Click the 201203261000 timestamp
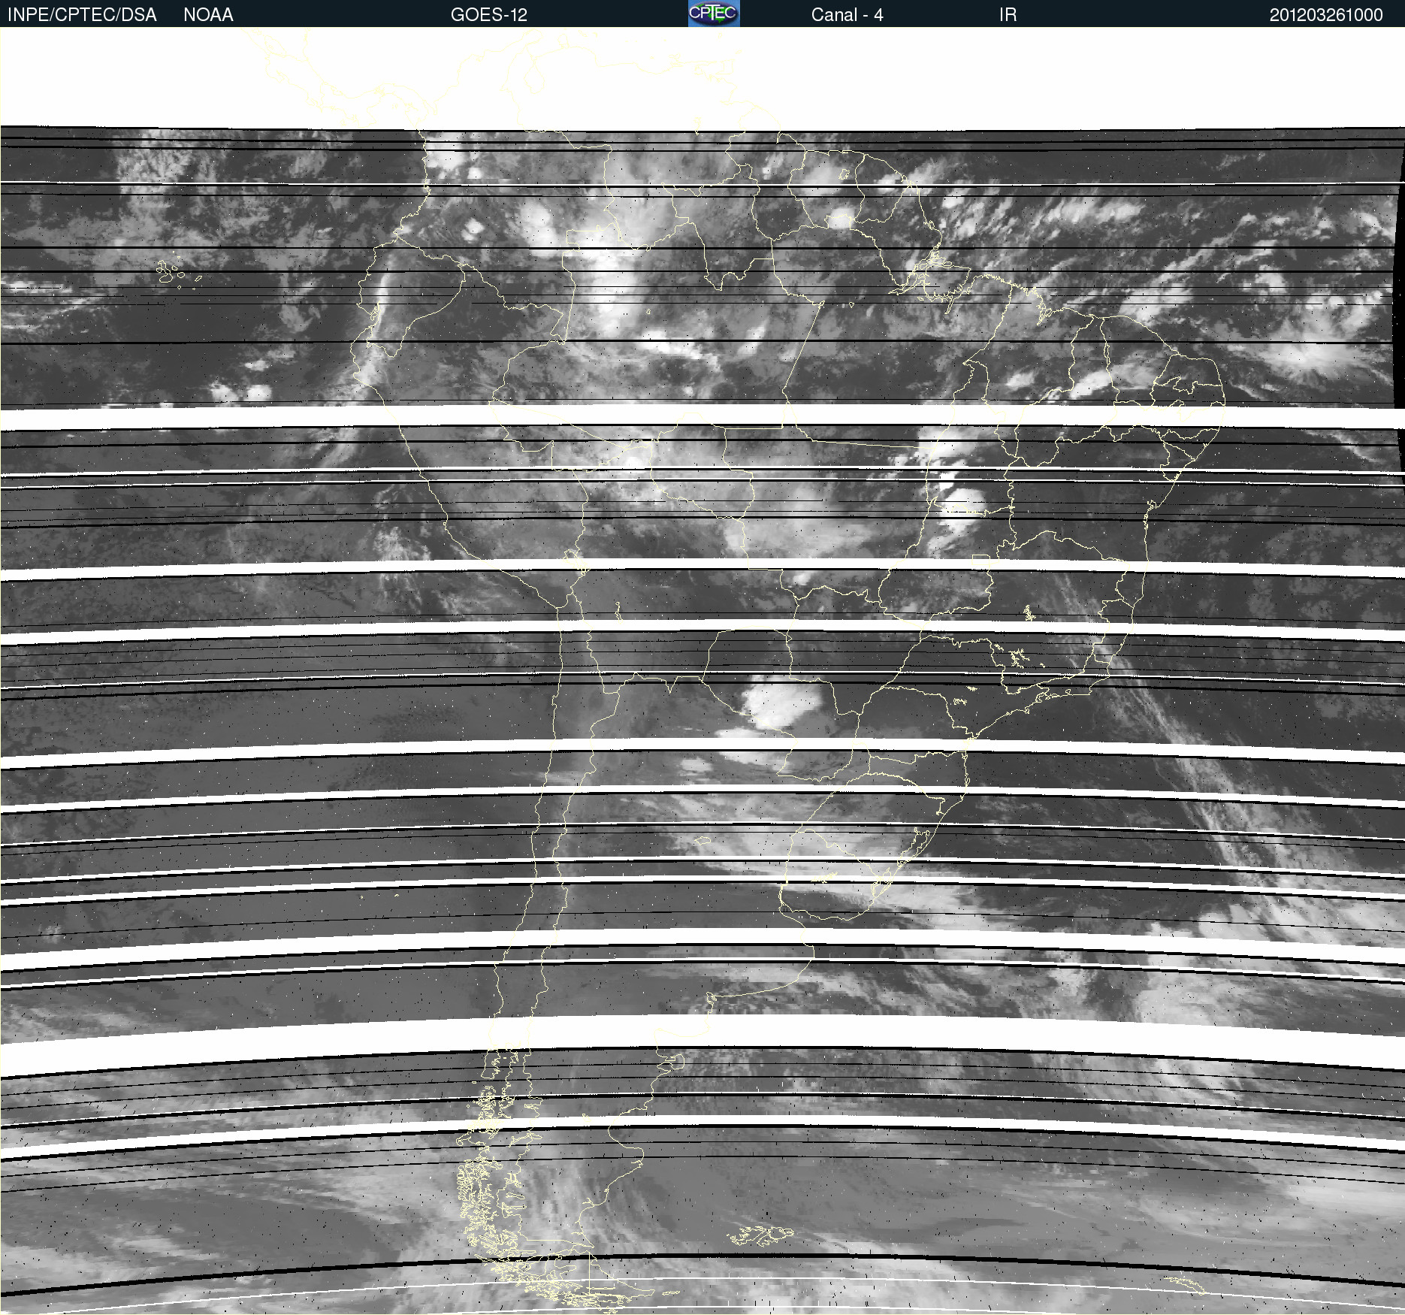 (x=1325, y=14)
